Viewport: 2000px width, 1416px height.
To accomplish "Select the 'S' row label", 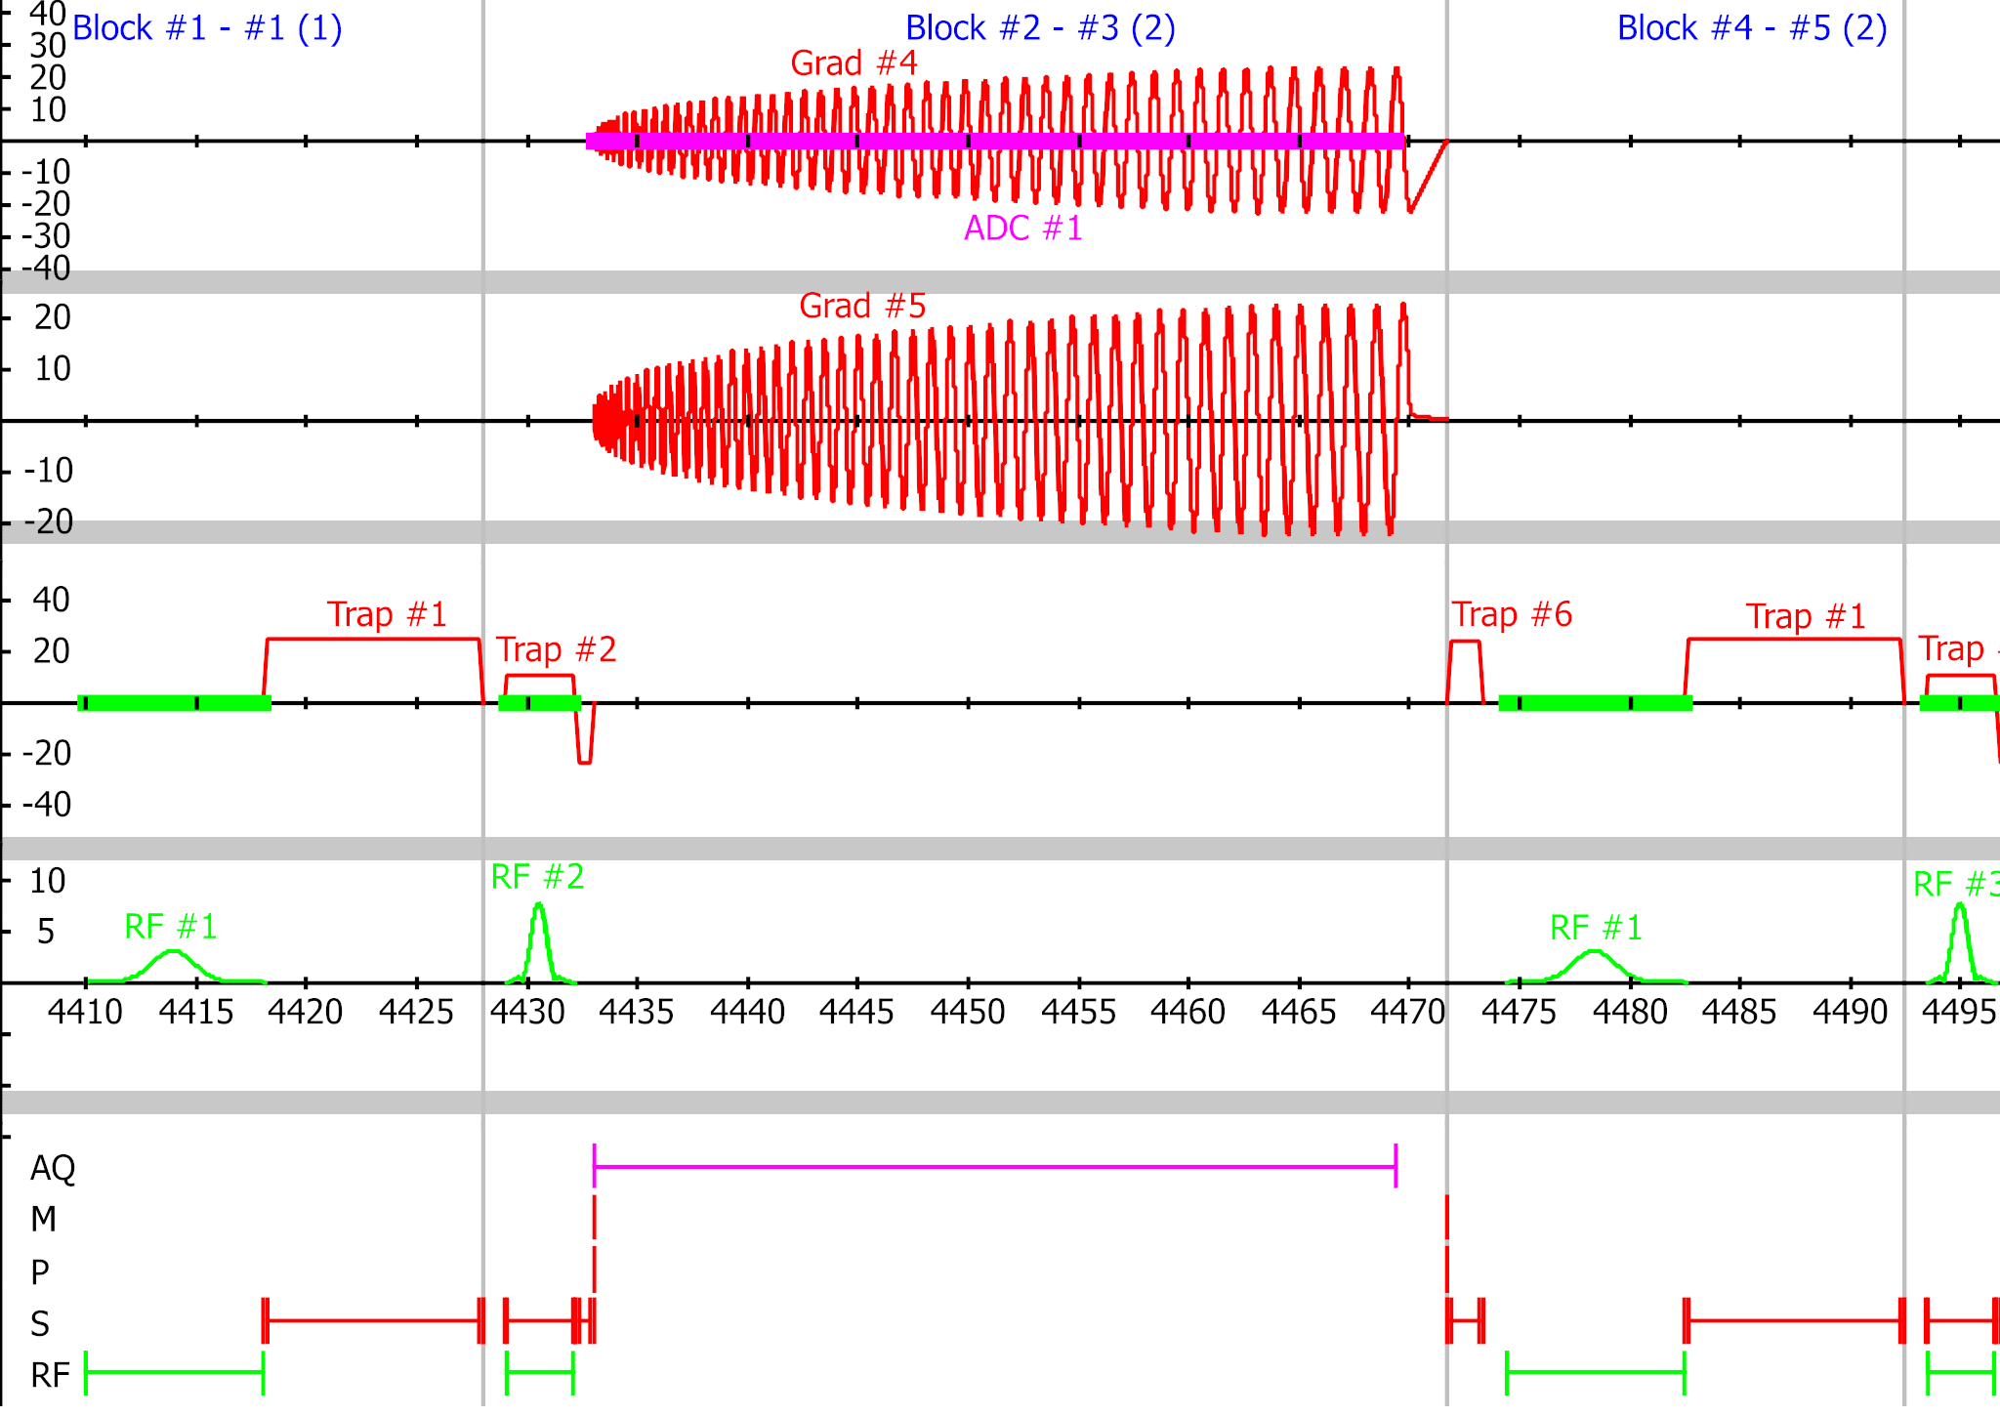I will (40, 1324).
